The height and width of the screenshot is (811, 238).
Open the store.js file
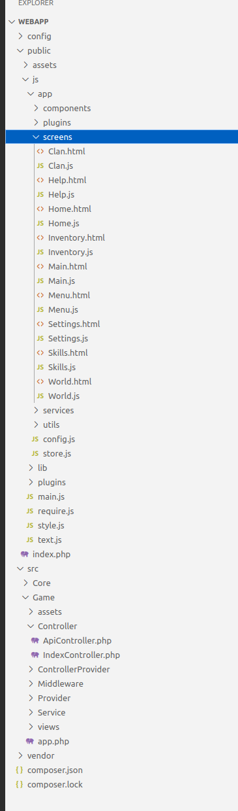(57, 453)
